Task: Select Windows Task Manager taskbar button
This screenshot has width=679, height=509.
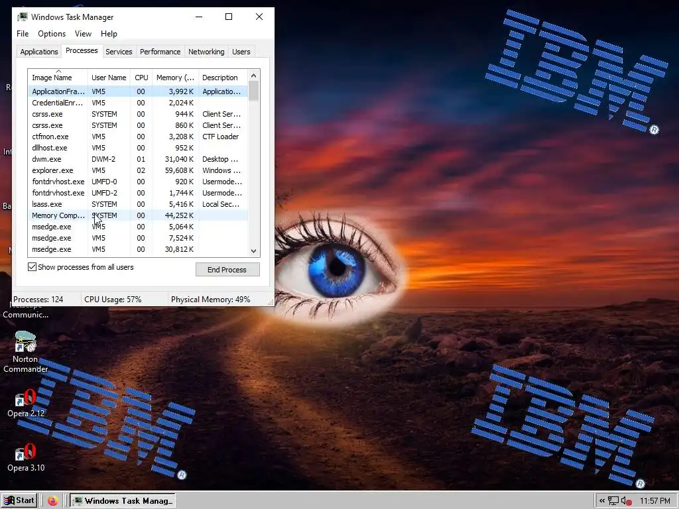Action: click(x=123, y=501)
